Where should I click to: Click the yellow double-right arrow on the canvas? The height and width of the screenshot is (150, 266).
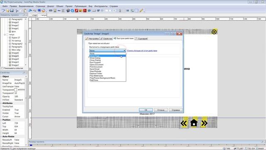click(204, 123)
